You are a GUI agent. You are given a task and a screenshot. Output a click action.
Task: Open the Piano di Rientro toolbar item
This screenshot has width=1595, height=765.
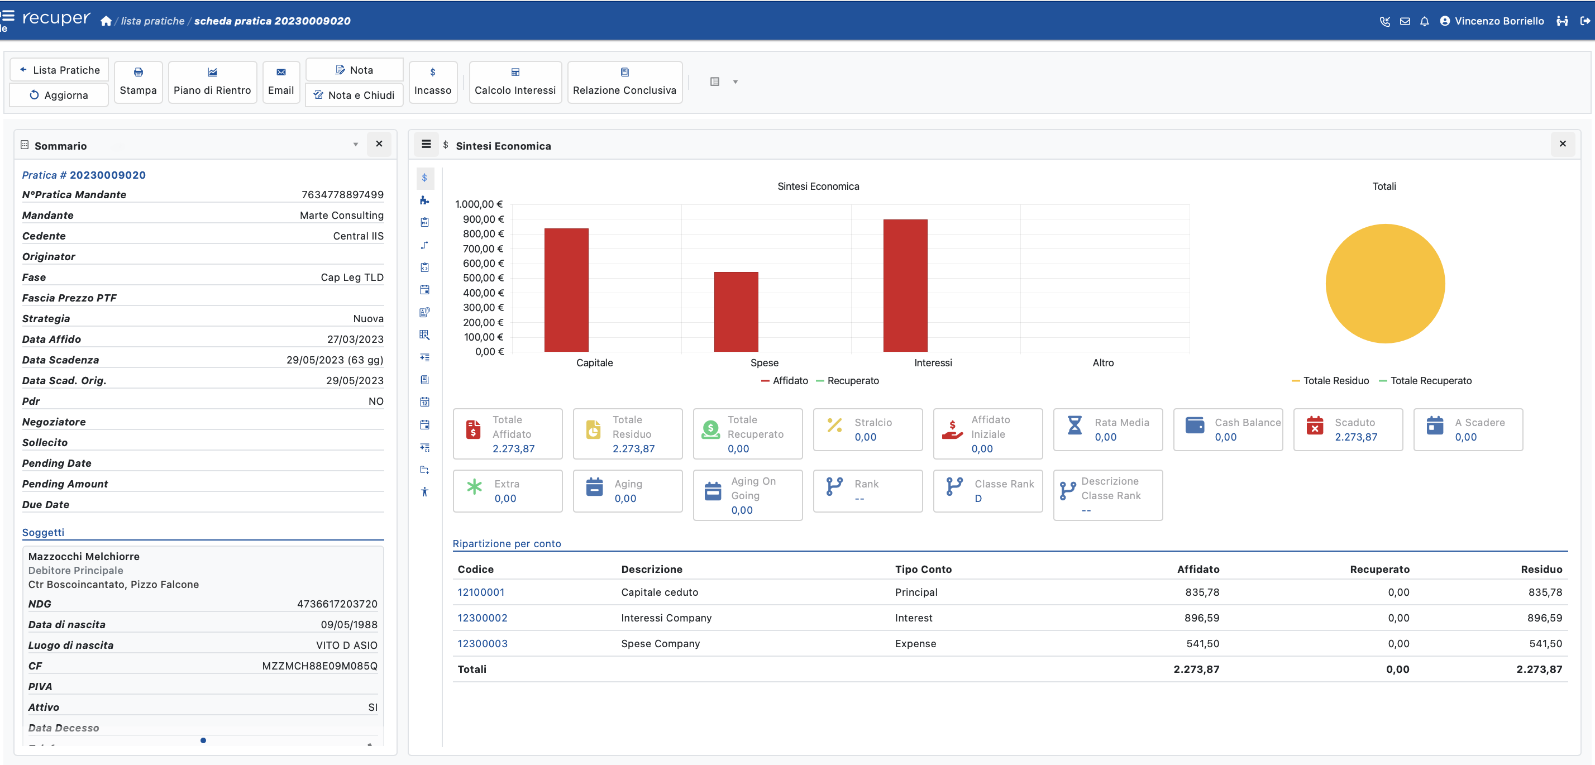coord(212,82)
